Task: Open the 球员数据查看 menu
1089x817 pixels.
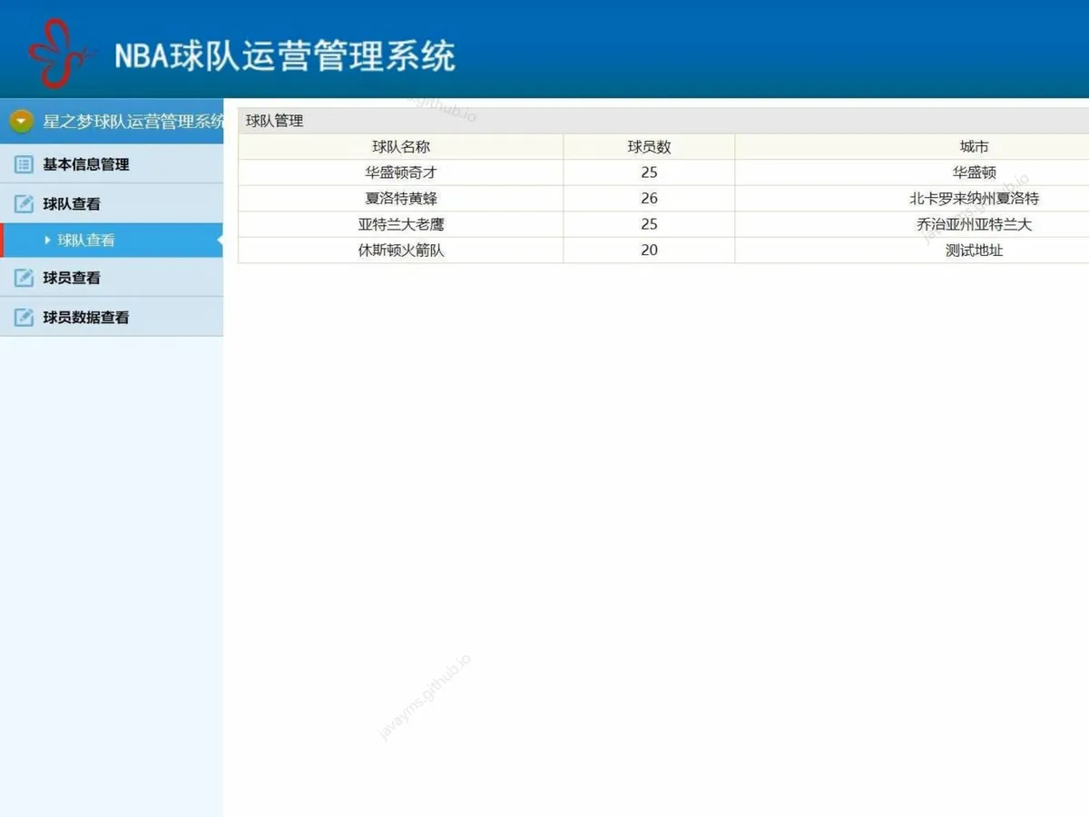Action: (112, 318)
